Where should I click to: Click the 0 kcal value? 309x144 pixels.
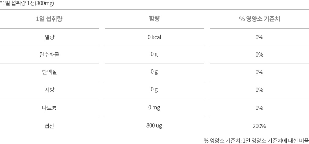pos(154,37)
